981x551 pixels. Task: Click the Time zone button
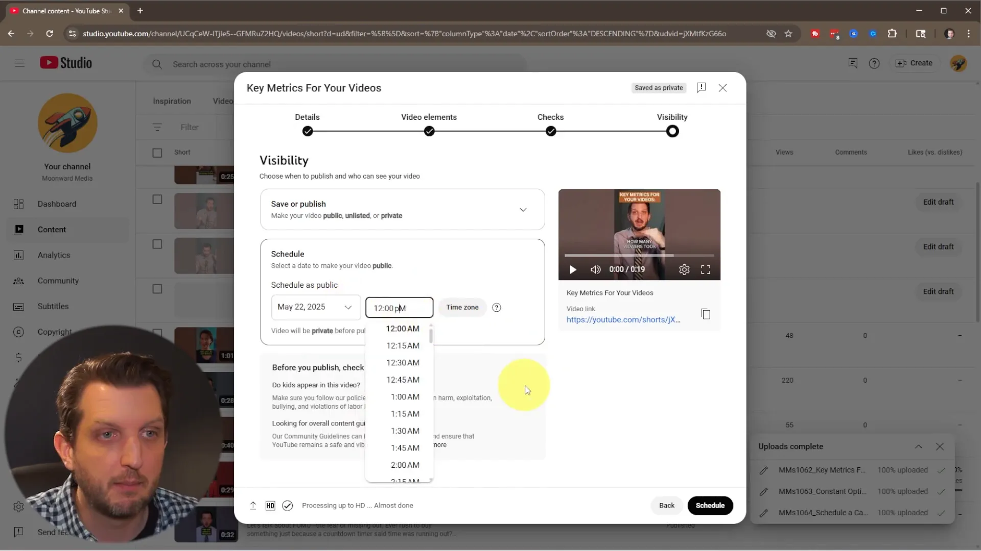(462, 307)
